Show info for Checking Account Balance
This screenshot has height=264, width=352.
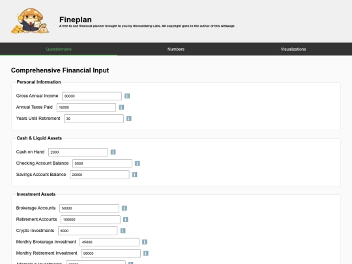[x=138, y=163]
